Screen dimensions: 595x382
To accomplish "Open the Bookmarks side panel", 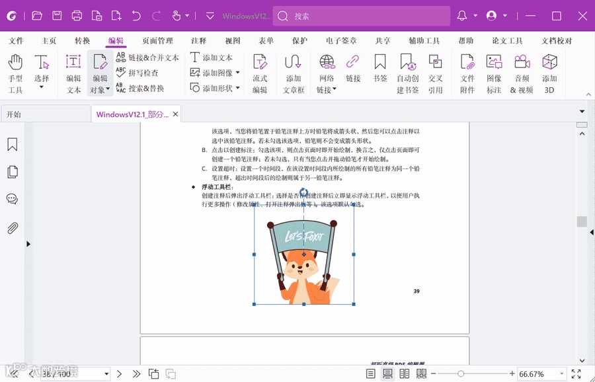I will coord(12,145).
